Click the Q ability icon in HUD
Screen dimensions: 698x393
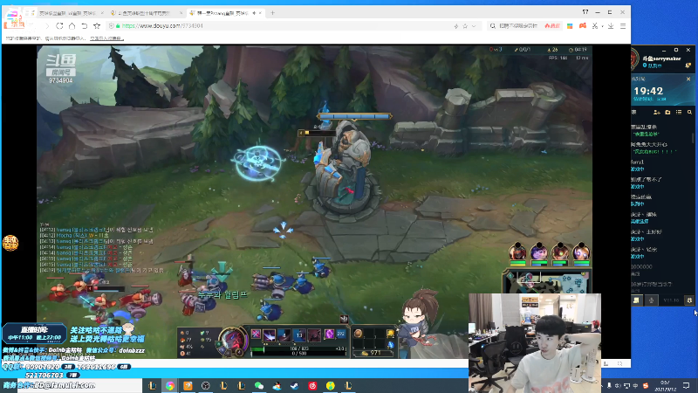[270, 335]
